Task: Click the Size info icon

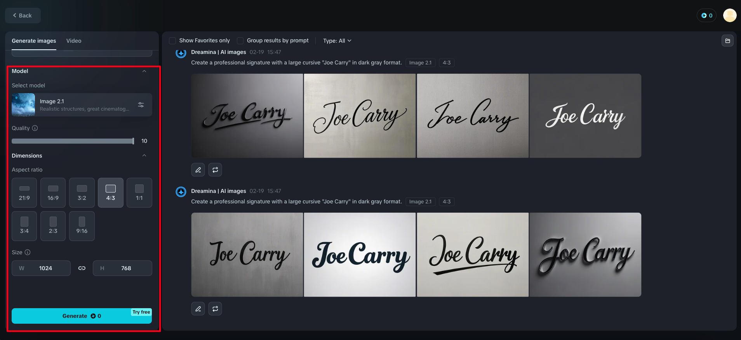Action: coord(28,252)
